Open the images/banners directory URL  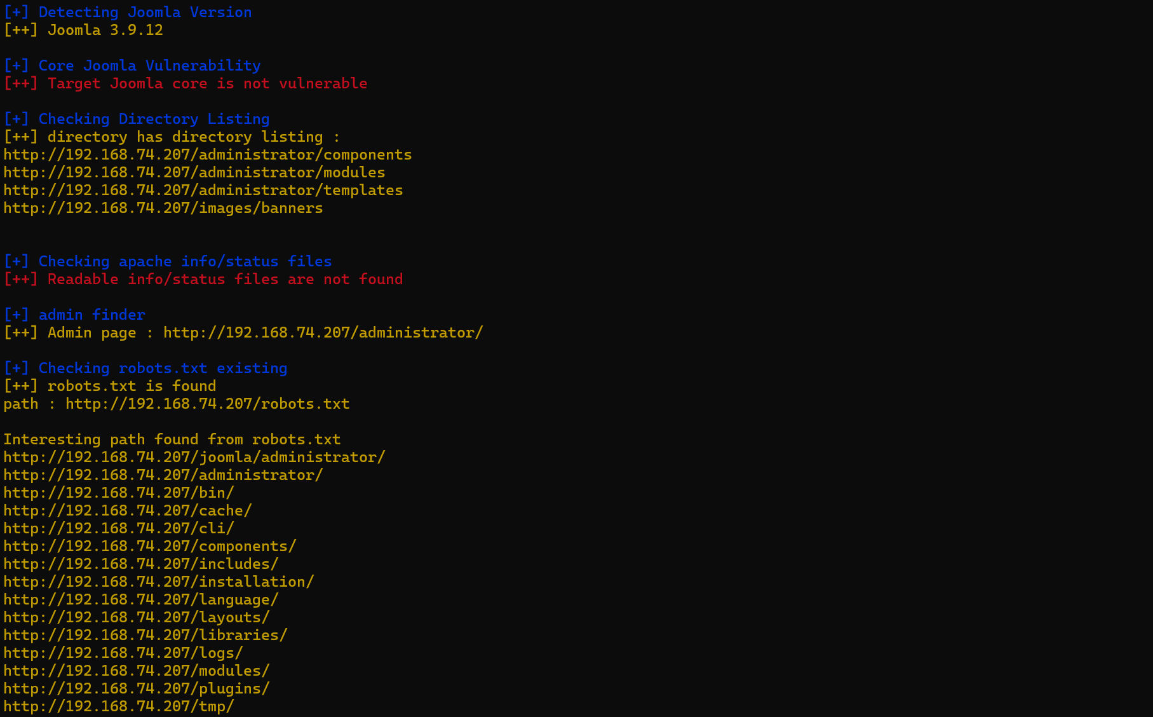pos(163,208)
